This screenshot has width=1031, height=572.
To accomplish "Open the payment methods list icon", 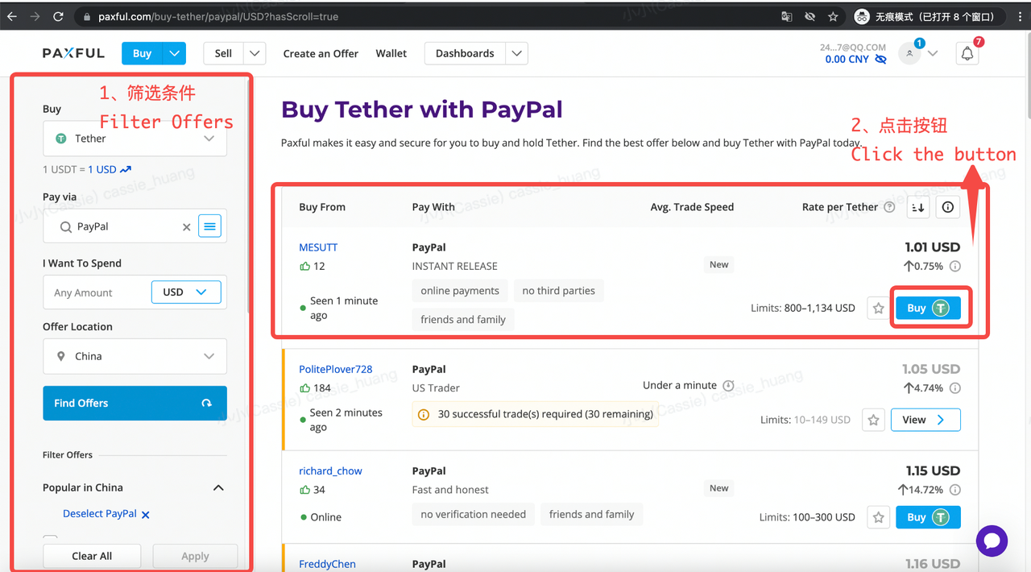I will coord(209,226).
